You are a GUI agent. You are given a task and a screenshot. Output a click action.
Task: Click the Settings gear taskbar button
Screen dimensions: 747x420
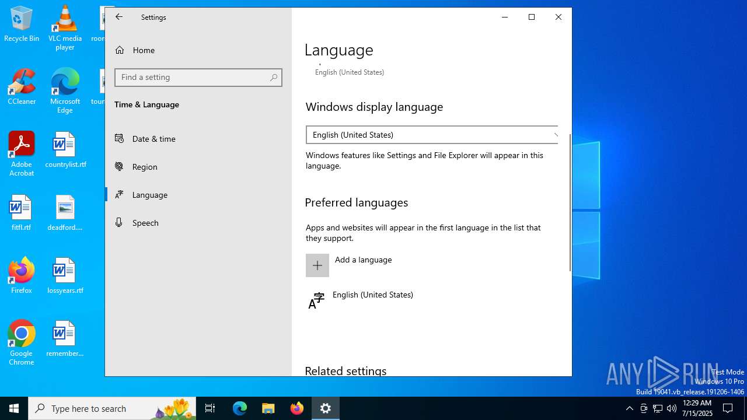(x=326, y=408)
